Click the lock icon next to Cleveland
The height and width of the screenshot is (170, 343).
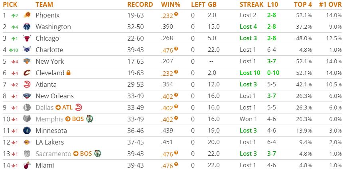click(69, 73)
